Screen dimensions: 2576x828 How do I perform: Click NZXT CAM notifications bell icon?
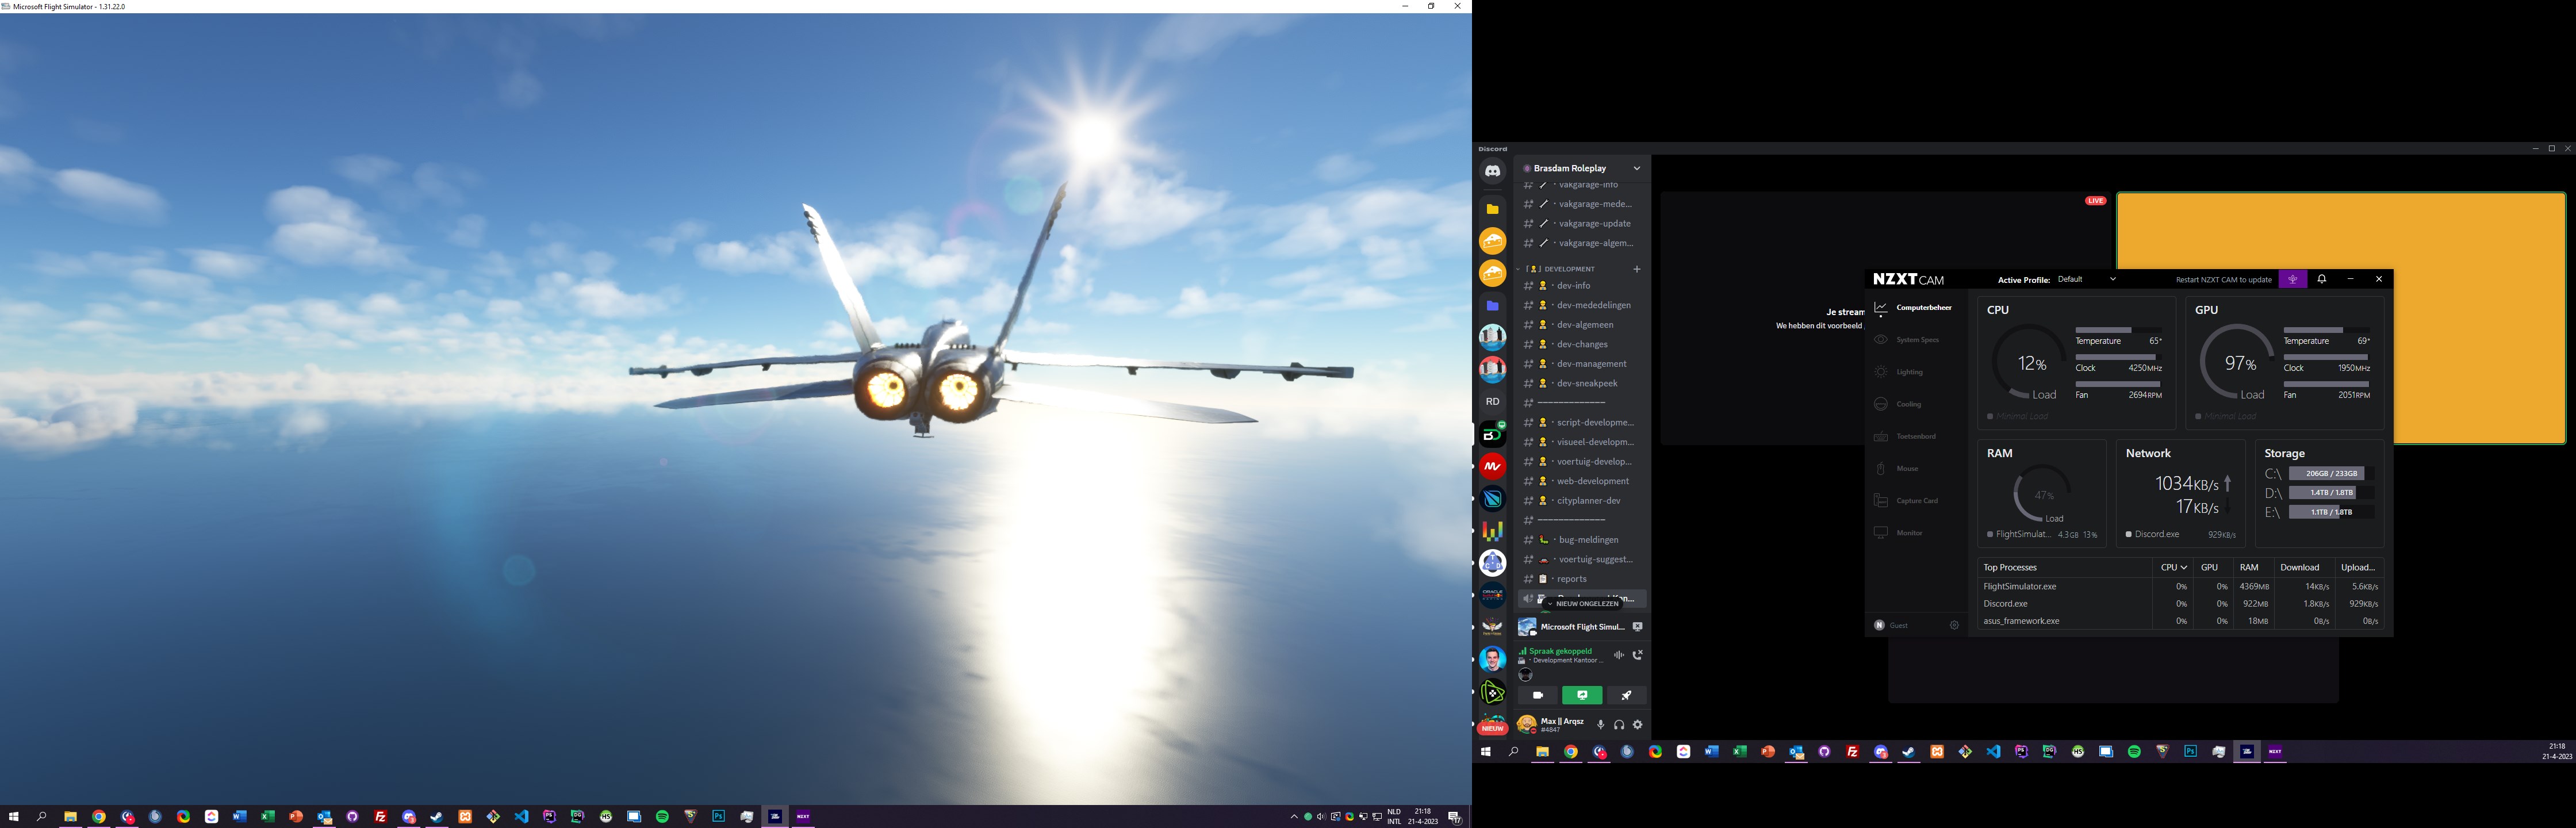pos(2322,279)
